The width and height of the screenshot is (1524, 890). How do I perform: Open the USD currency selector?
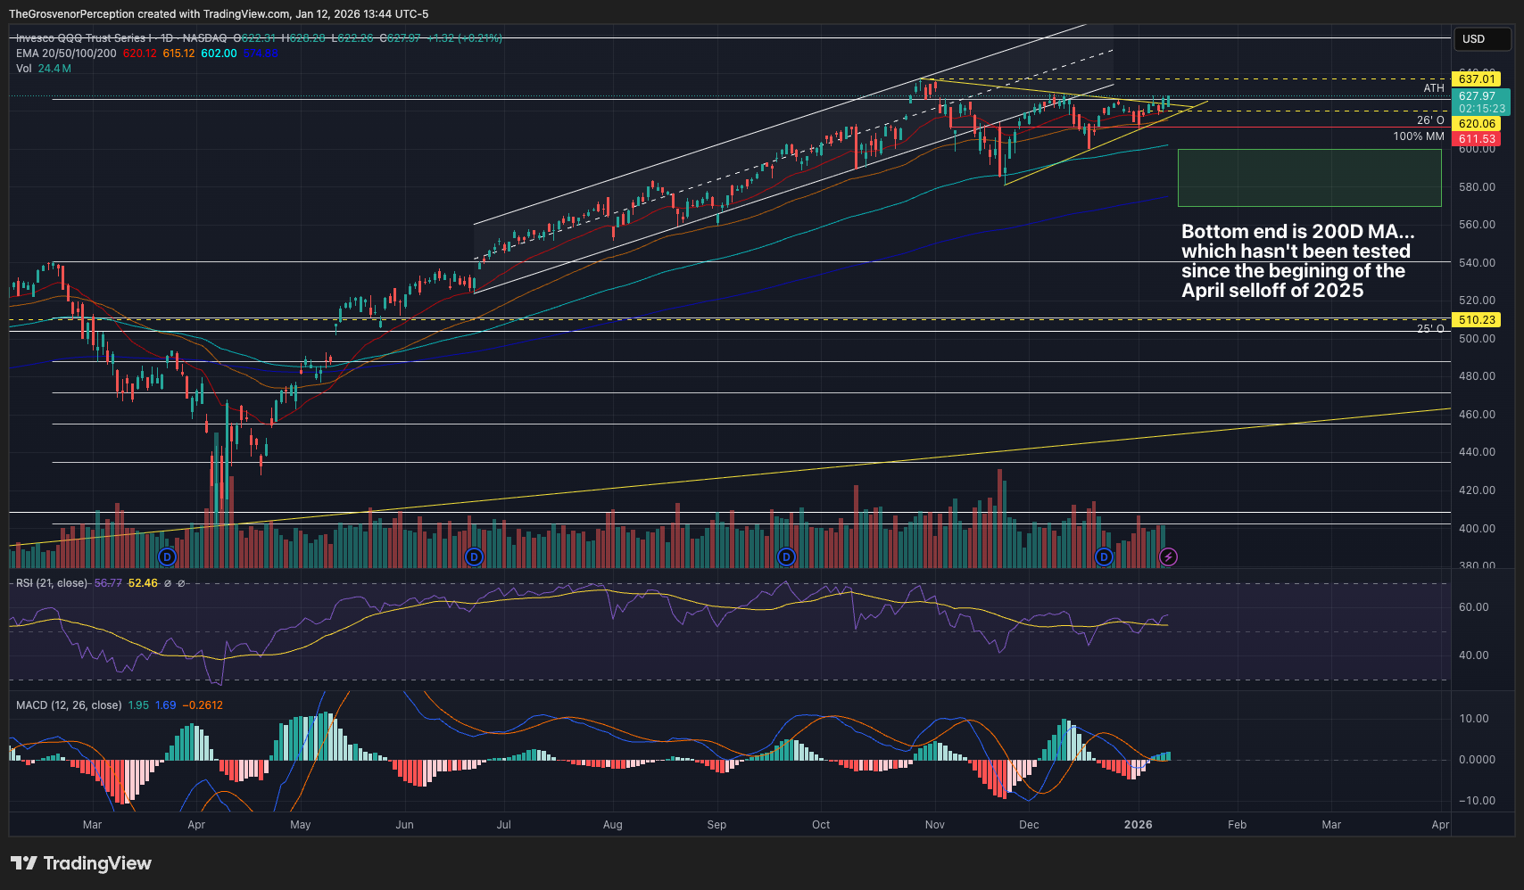1481,39
